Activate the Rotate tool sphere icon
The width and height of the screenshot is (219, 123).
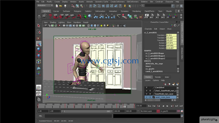(39, 50)
